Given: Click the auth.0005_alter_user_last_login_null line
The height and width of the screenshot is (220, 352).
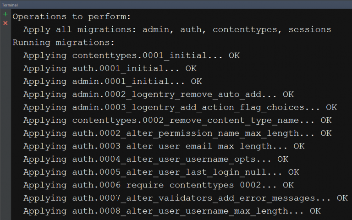Looking at the screenshot, I should coord(161,172).
